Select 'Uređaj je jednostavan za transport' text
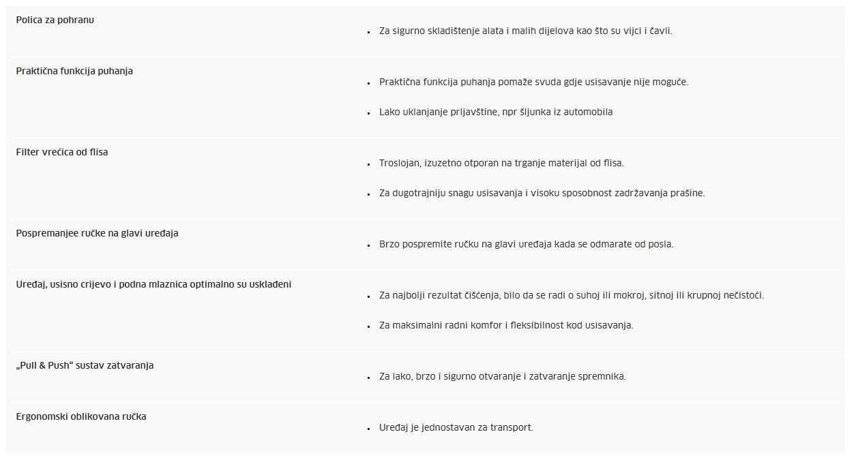856x460 pixels. point(456,428)
